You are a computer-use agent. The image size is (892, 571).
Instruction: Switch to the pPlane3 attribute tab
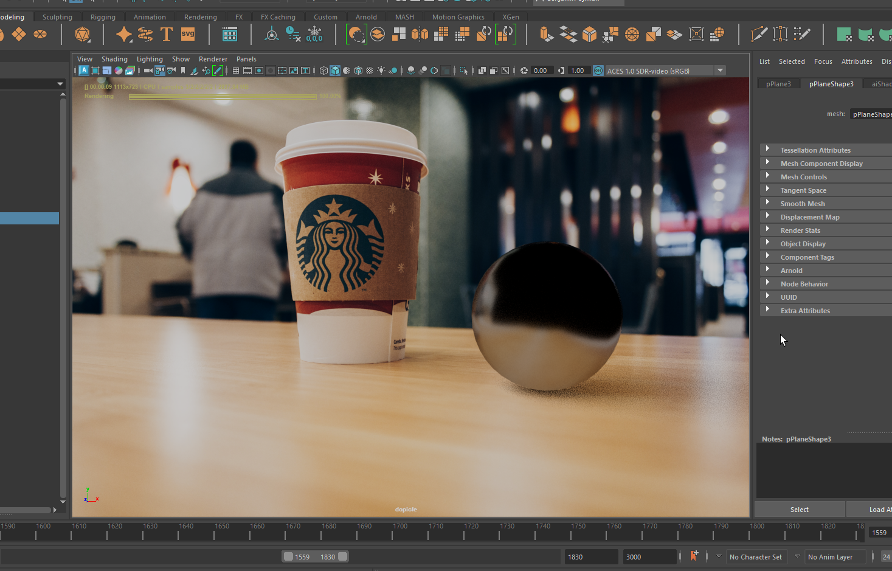(x=778, y=84)
